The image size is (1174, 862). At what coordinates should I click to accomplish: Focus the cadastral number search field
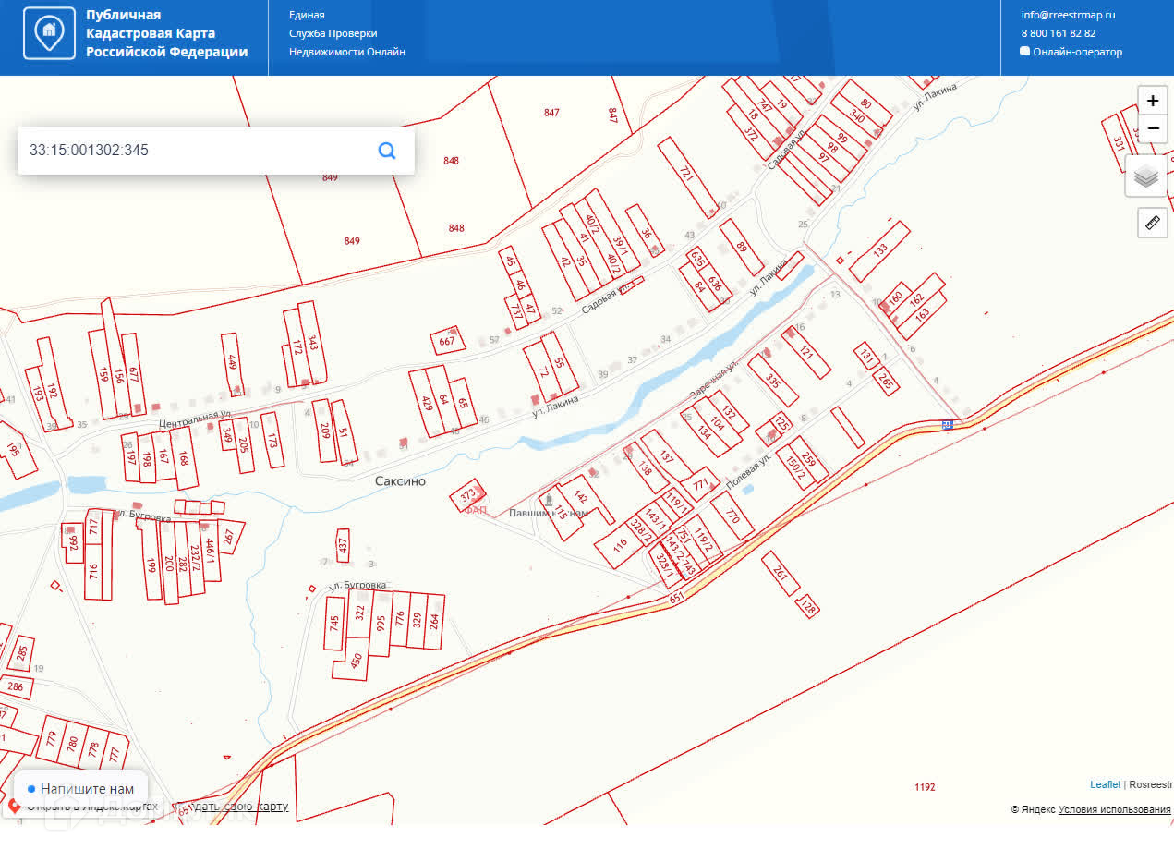(x=194, y=151)
